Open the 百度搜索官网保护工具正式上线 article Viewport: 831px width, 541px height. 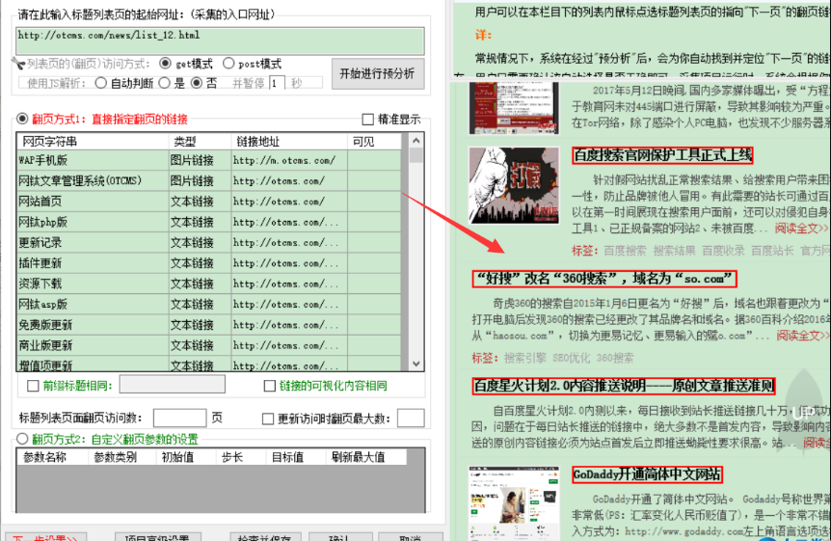point(662,155)
